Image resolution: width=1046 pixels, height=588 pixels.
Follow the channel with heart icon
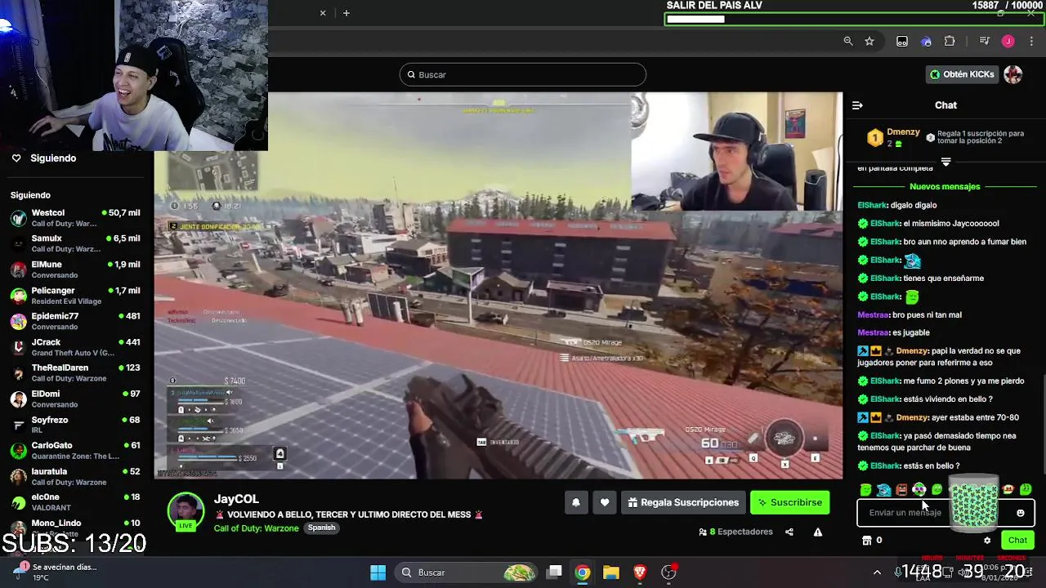[605, 502]
